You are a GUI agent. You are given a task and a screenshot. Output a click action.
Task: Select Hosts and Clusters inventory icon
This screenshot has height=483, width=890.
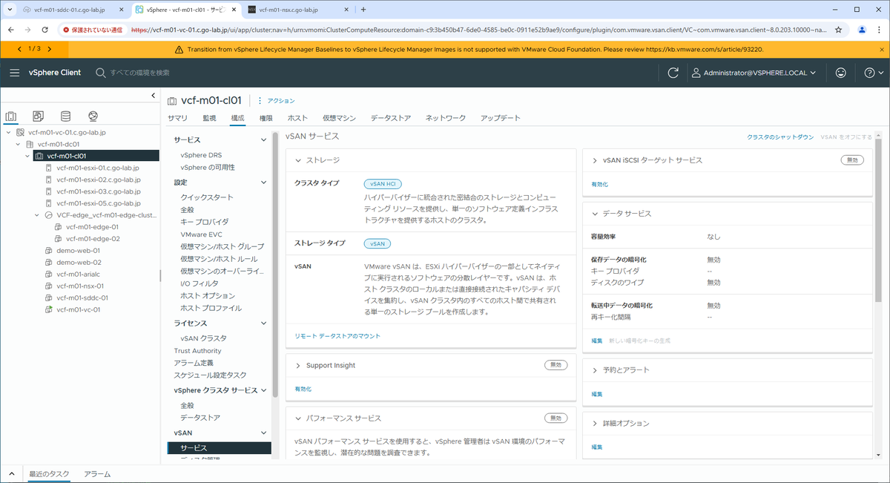11,116
